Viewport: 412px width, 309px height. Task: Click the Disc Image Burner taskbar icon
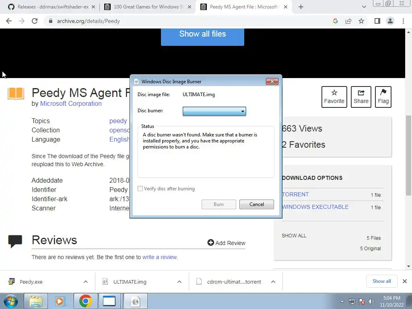tap(135, 301)
